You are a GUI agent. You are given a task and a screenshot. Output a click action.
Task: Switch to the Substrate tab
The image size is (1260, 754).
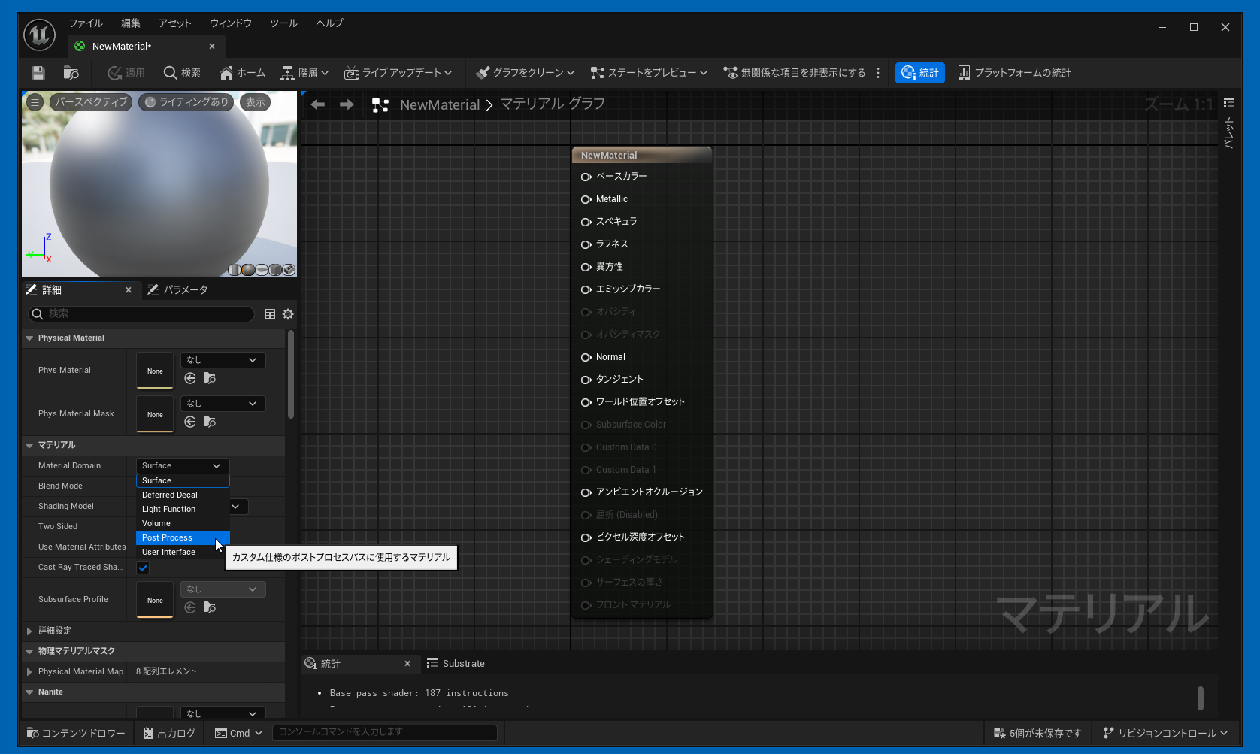[456, 664]
